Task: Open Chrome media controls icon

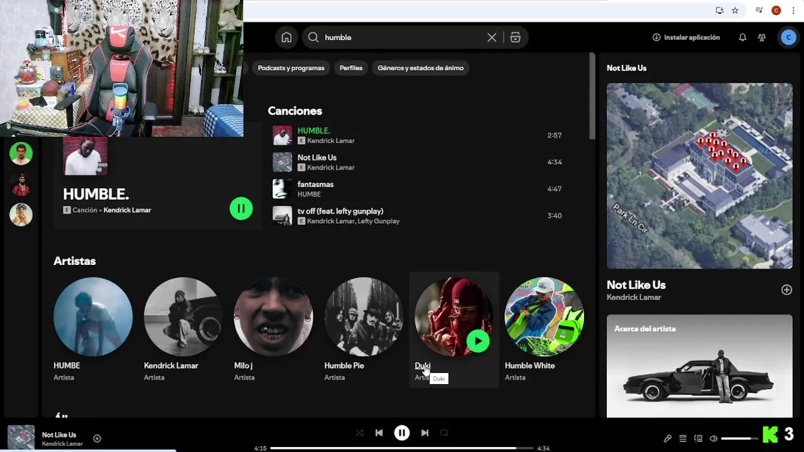Action: (759, 11)
